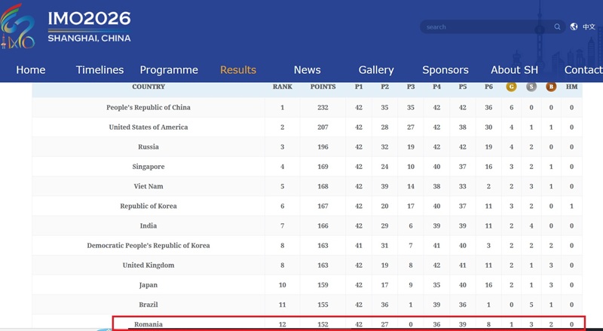The width and height of the screenshot is (603, 331).
Task: Click the bronze medal column icon
Action: (551, 87)
